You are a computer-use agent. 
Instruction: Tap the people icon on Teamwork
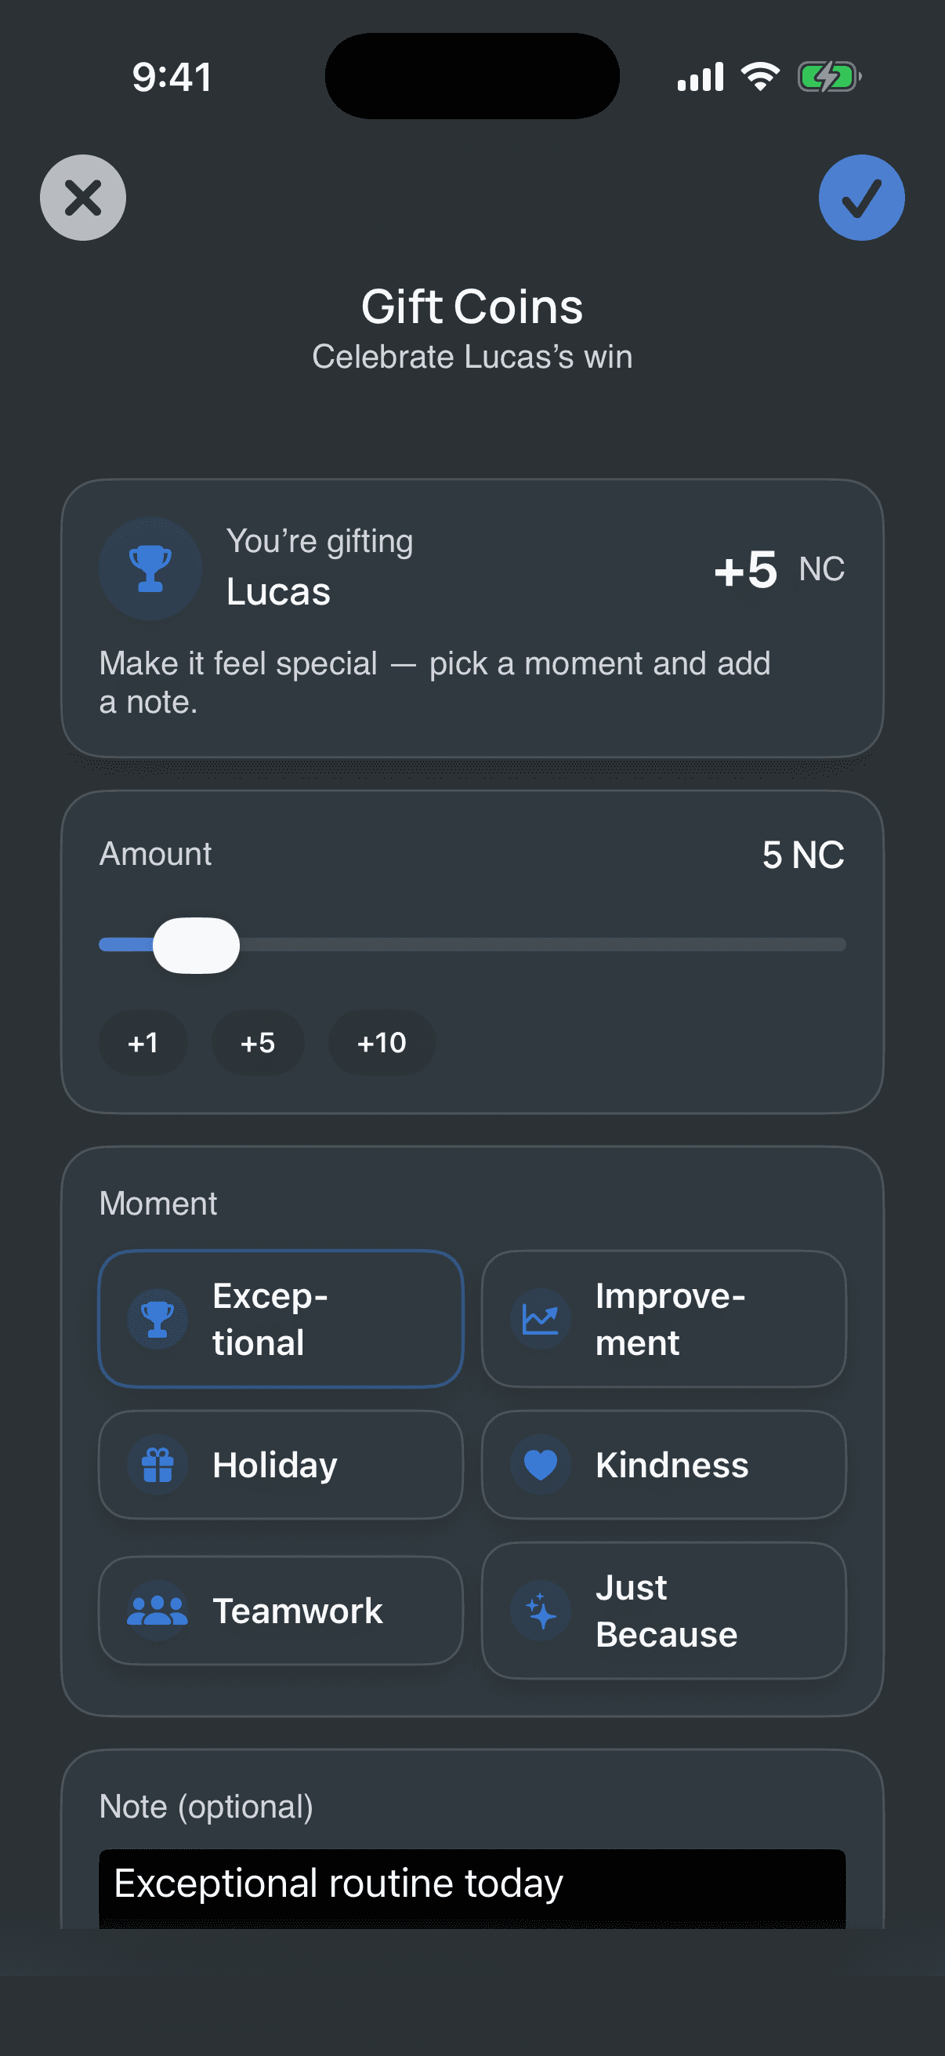(158, 1611)
